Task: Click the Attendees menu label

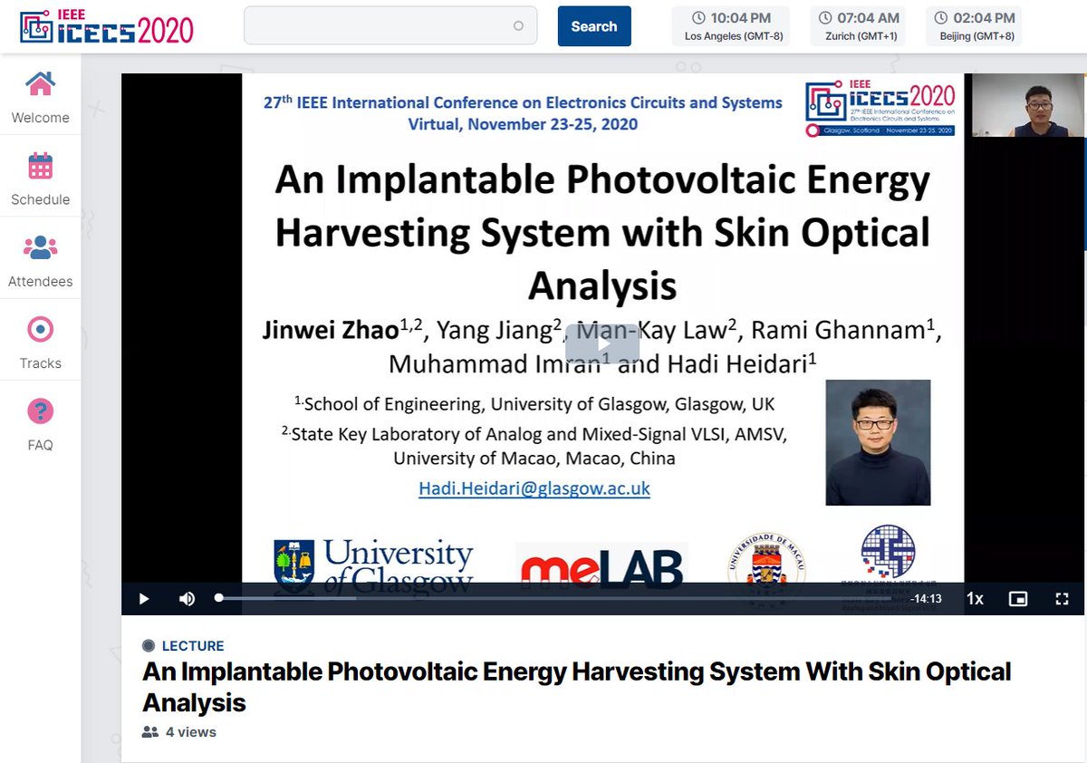Action: pyautogui.click(x=40, y=282)
